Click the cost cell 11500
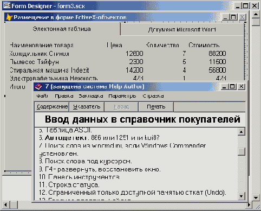Image resolution: width=261 pixels, height=211 pixels. click(x=217, y=62)
